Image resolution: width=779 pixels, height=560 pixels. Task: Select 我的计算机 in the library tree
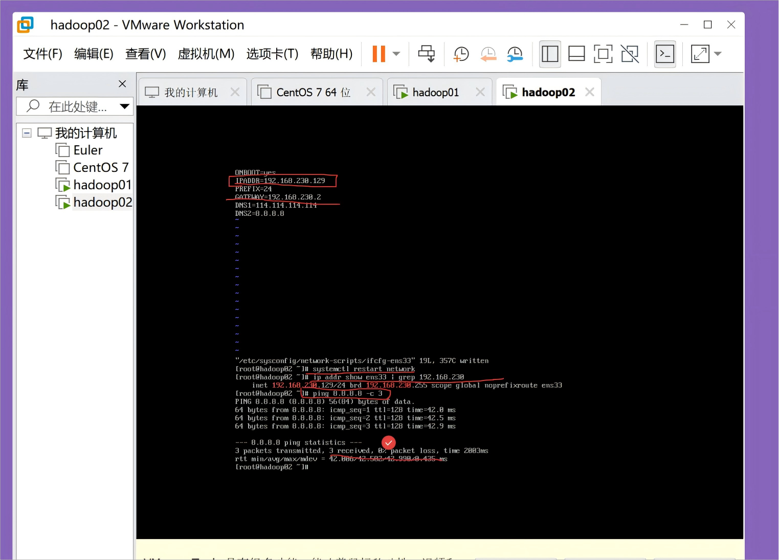(86, 133)
